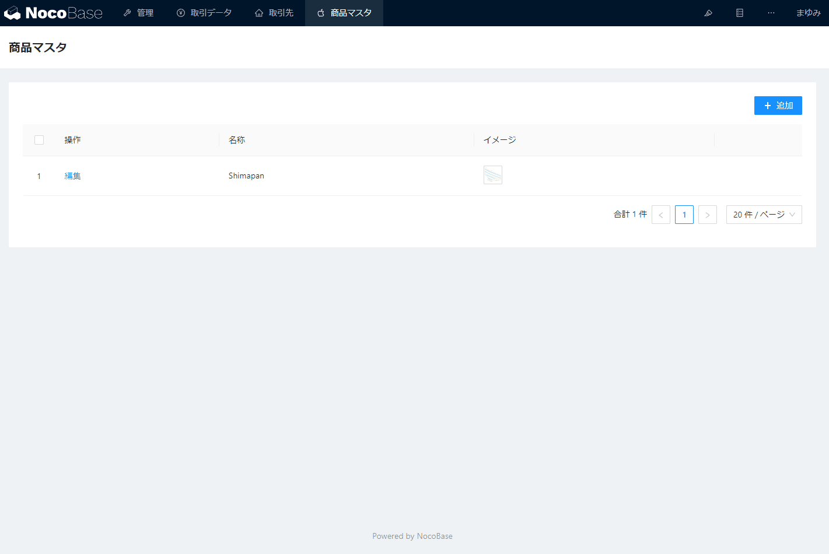
Task: Select page 1 in pagination
Action: pyautogui.click(x=684, y=215)
